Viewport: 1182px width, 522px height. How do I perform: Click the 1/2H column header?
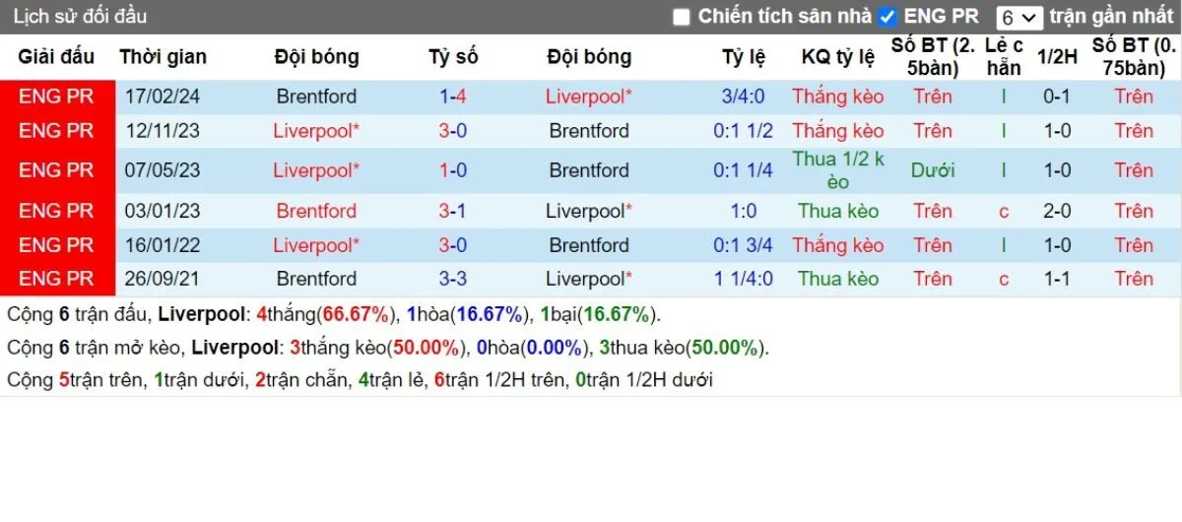tap(1057, 57)
